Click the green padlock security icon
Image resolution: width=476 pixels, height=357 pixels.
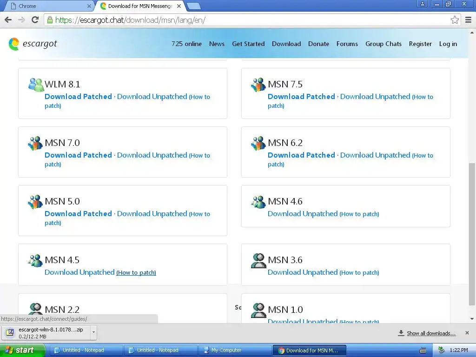50,20
